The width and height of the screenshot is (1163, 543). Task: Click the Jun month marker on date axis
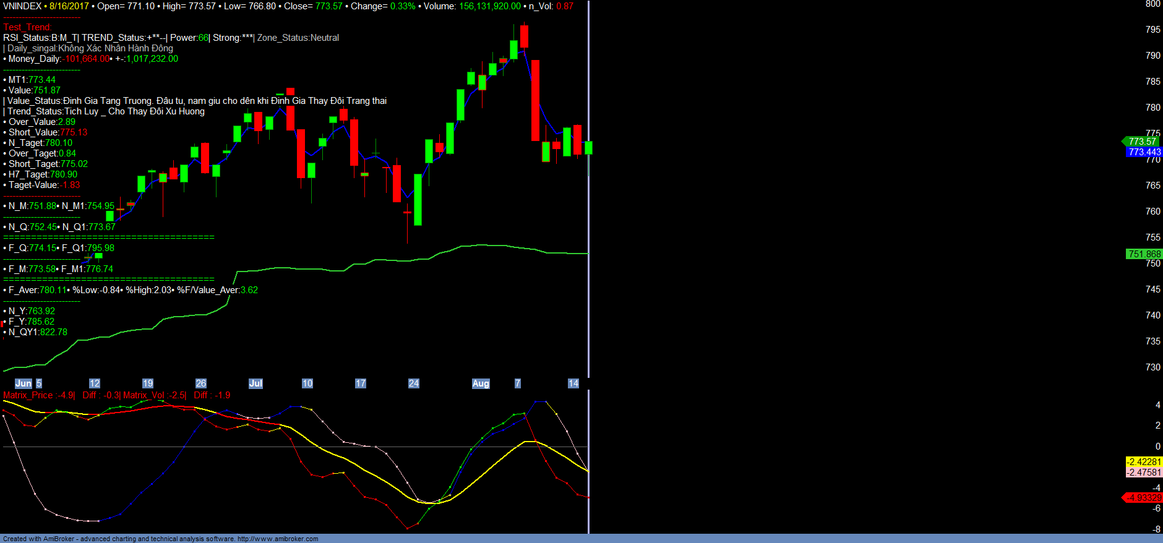click(24, 383)
